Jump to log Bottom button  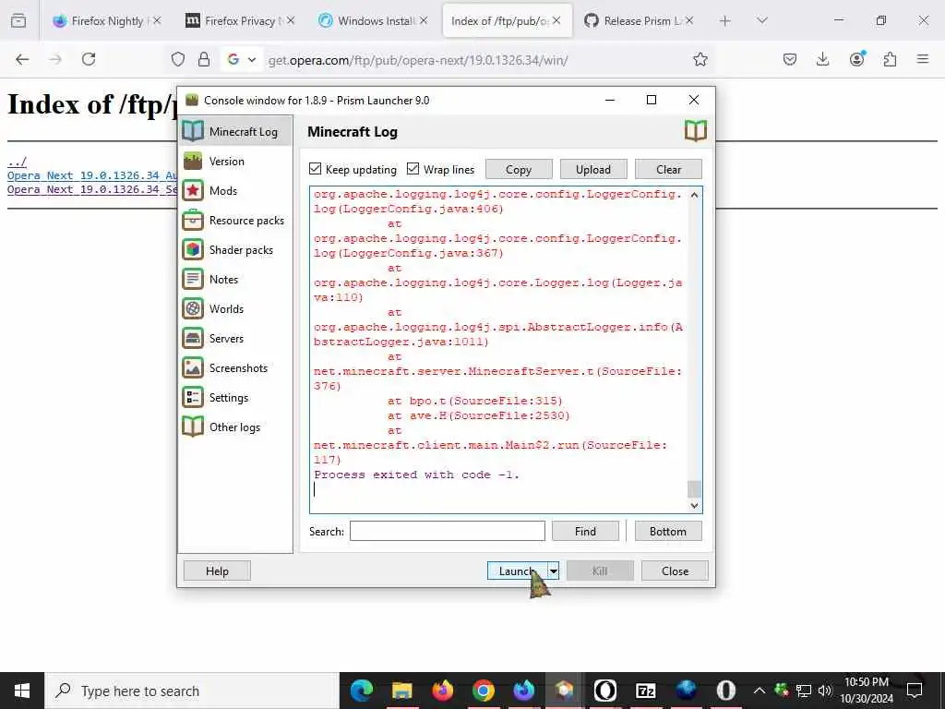point(668,531)
